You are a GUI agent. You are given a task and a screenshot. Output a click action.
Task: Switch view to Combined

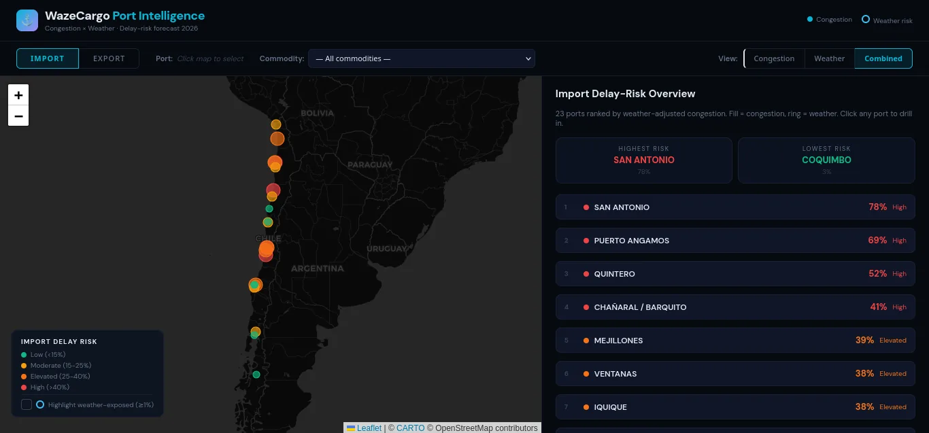click(883, 58)
